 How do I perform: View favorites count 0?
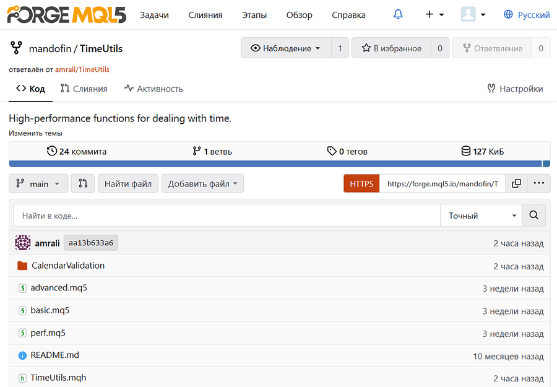pos(440,48)
